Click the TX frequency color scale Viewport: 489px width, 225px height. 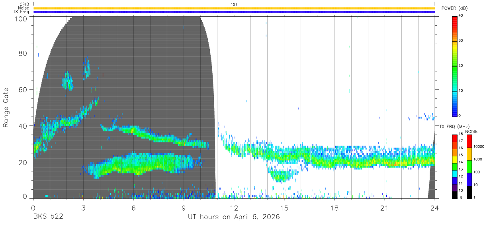[454, 166]
